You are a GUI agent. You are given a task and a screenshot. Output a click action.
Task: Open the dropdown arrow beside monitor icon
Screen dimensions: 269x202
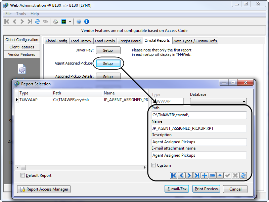pyautogui.click(x=70, y=22)
